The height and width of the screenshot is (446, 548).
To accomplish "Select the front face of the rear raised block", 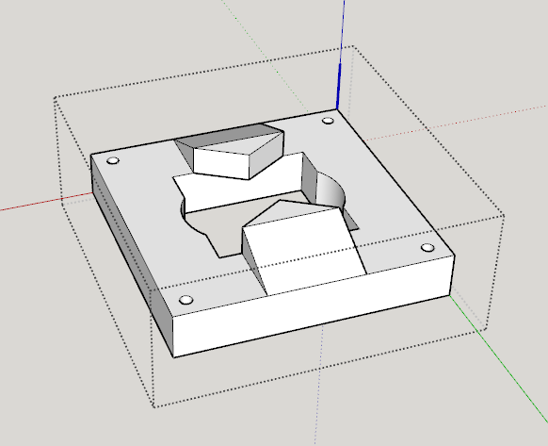I will point(221,164).
